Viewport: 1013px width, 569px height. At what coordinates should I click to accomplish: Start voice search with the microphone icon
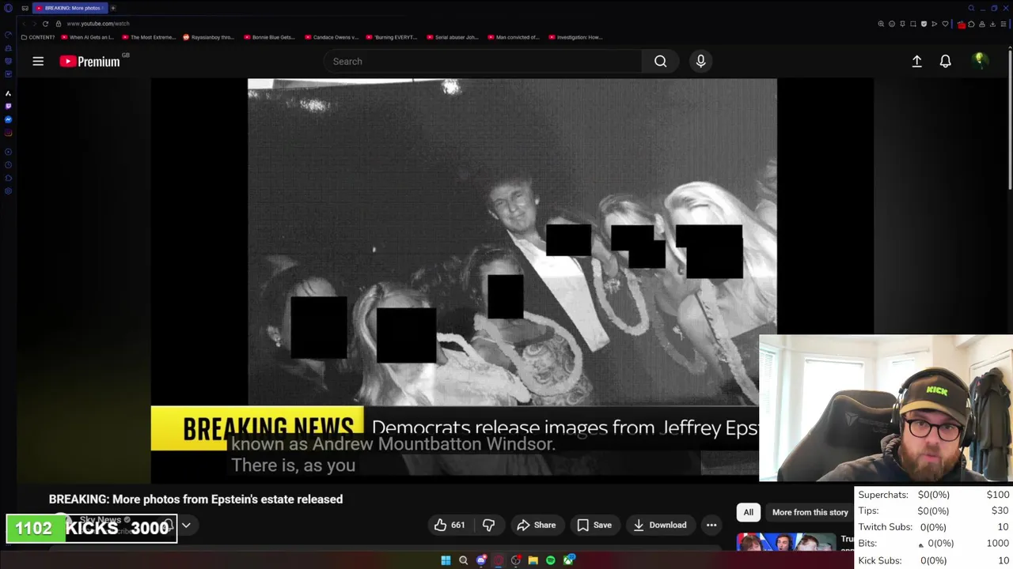(700, 61)
